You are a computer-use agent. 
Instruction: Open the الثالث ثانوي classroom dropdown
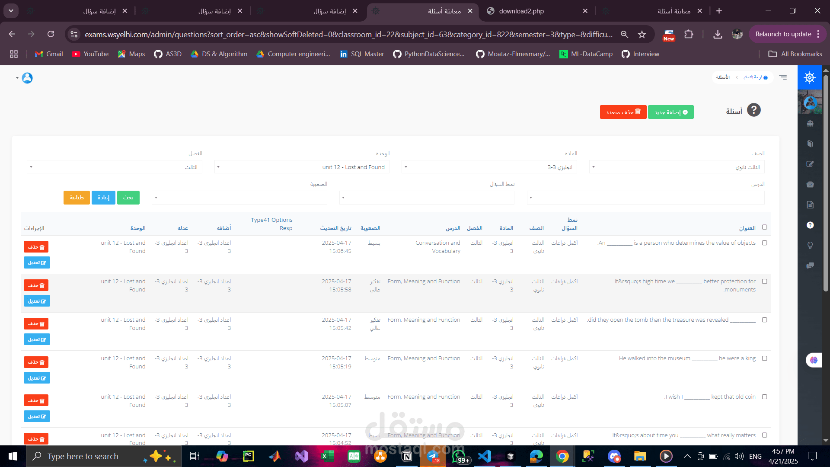[677, 167]
